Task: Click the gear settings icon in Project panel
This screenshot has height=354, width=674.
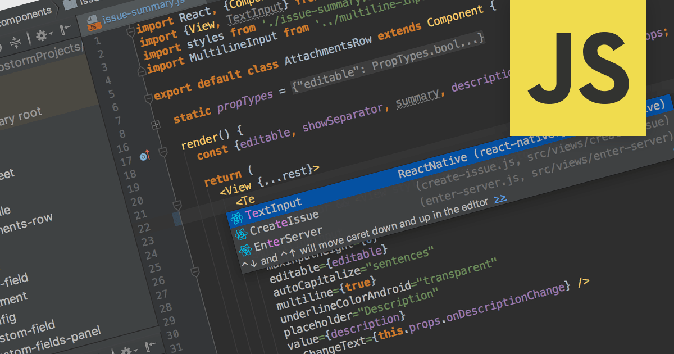Action: click(42, 37)
